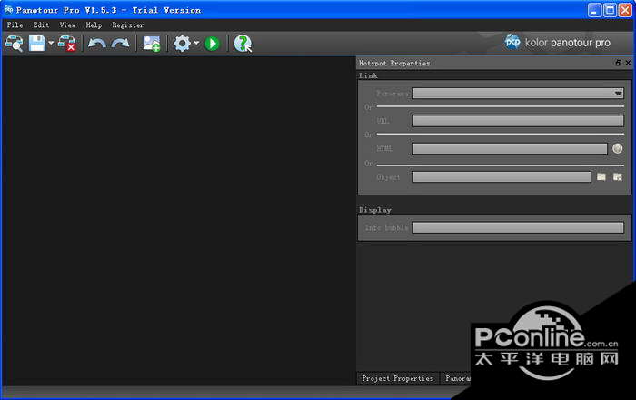
Task: Close the Hotspot Properties panel
Action: pyautogui.click(x=628, y=63)
